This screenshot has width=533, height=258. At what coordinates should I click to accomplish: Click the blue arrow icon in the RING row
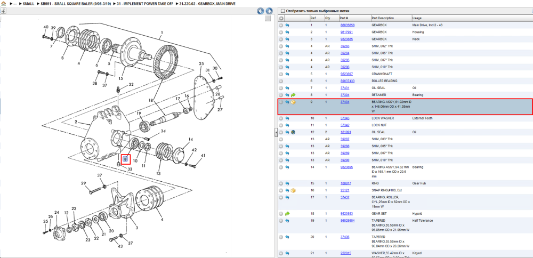(x=287, y=183)
